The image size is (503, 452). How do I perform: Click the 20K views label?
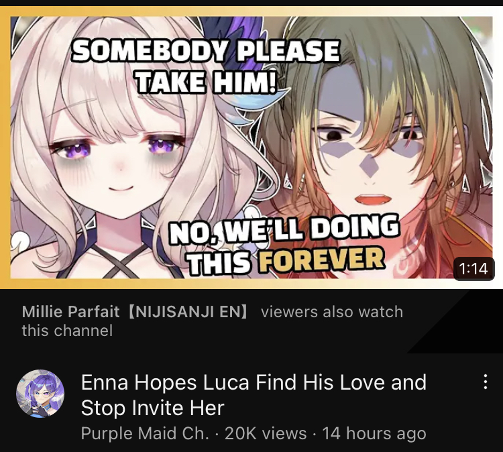pos(266,433)
